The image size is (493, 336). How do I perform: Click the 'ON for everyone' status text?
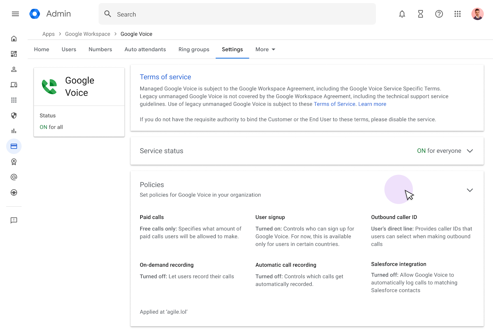pyautogui.click(x=439, y=151)
